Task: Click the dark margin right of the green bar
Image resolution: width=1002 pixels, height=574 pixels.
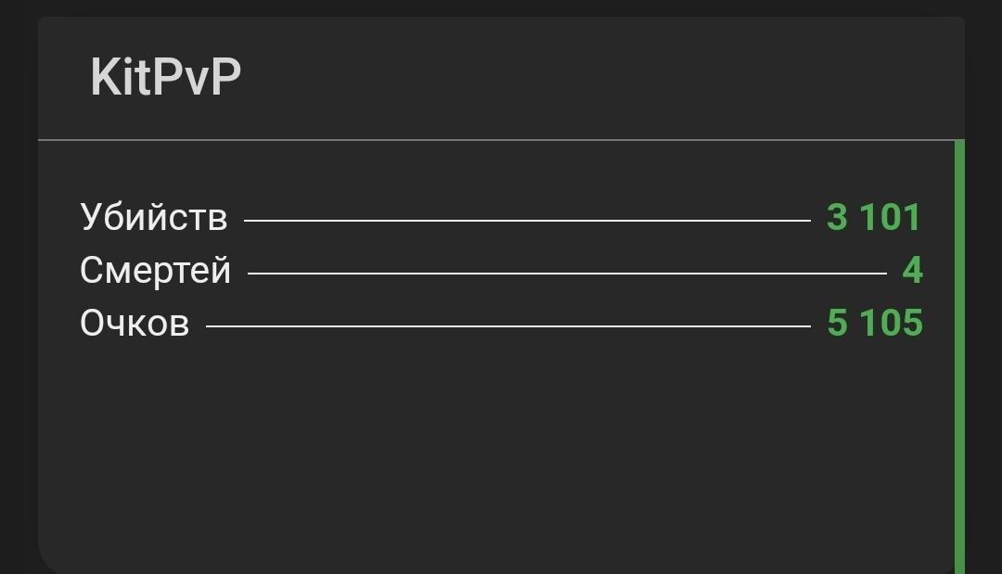Action: click(984, 352)
